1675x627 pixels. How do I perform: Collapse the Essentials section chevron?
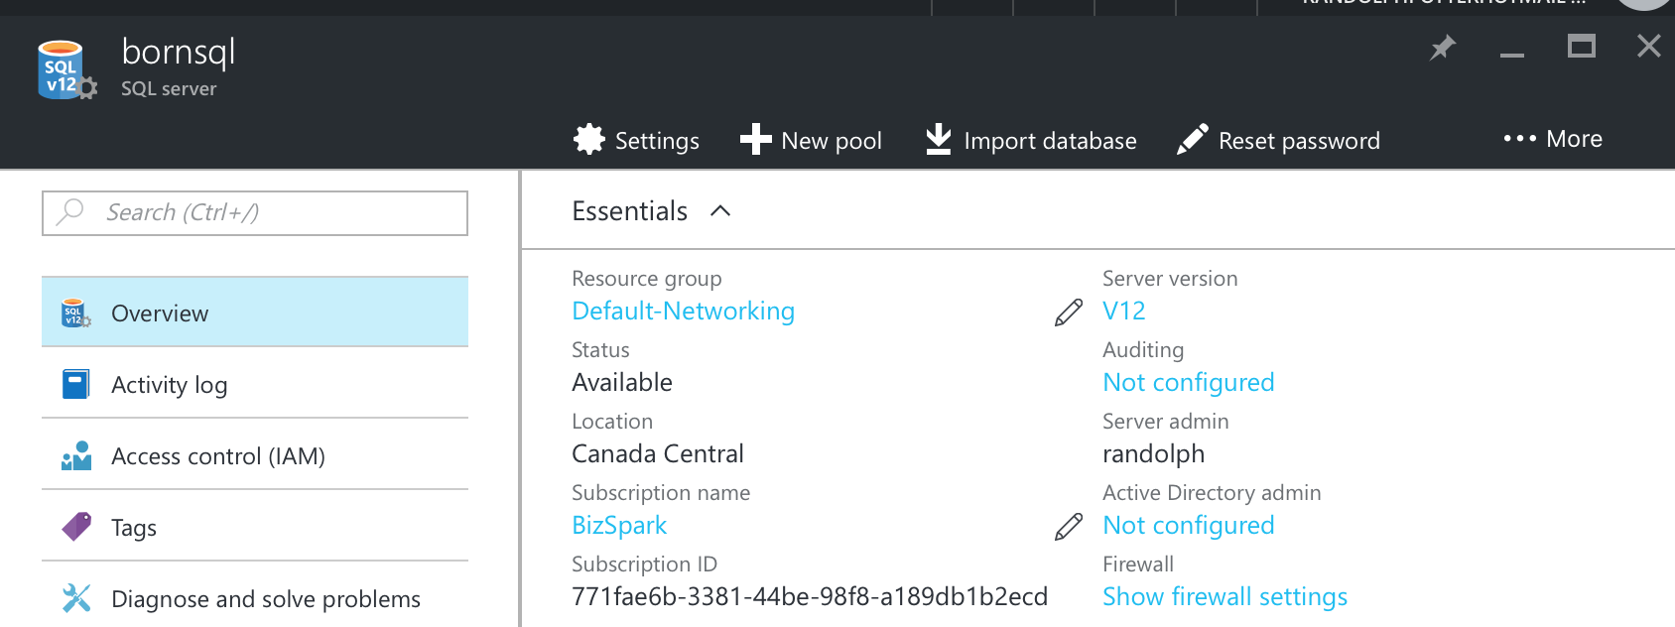[721, 211]
